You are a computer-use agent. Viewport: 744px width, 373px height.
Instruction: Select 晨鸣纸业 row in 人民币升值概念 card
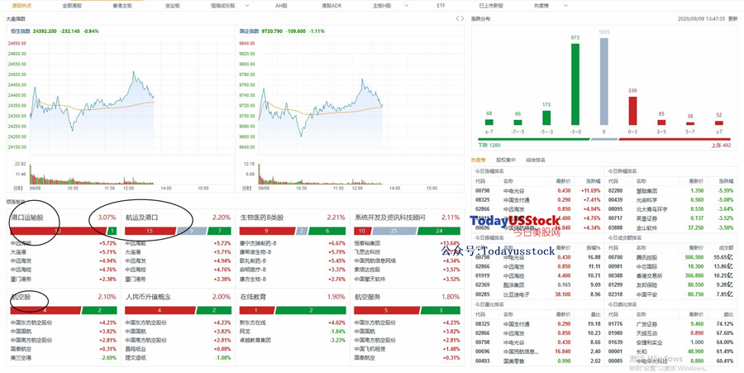point(178,349)
